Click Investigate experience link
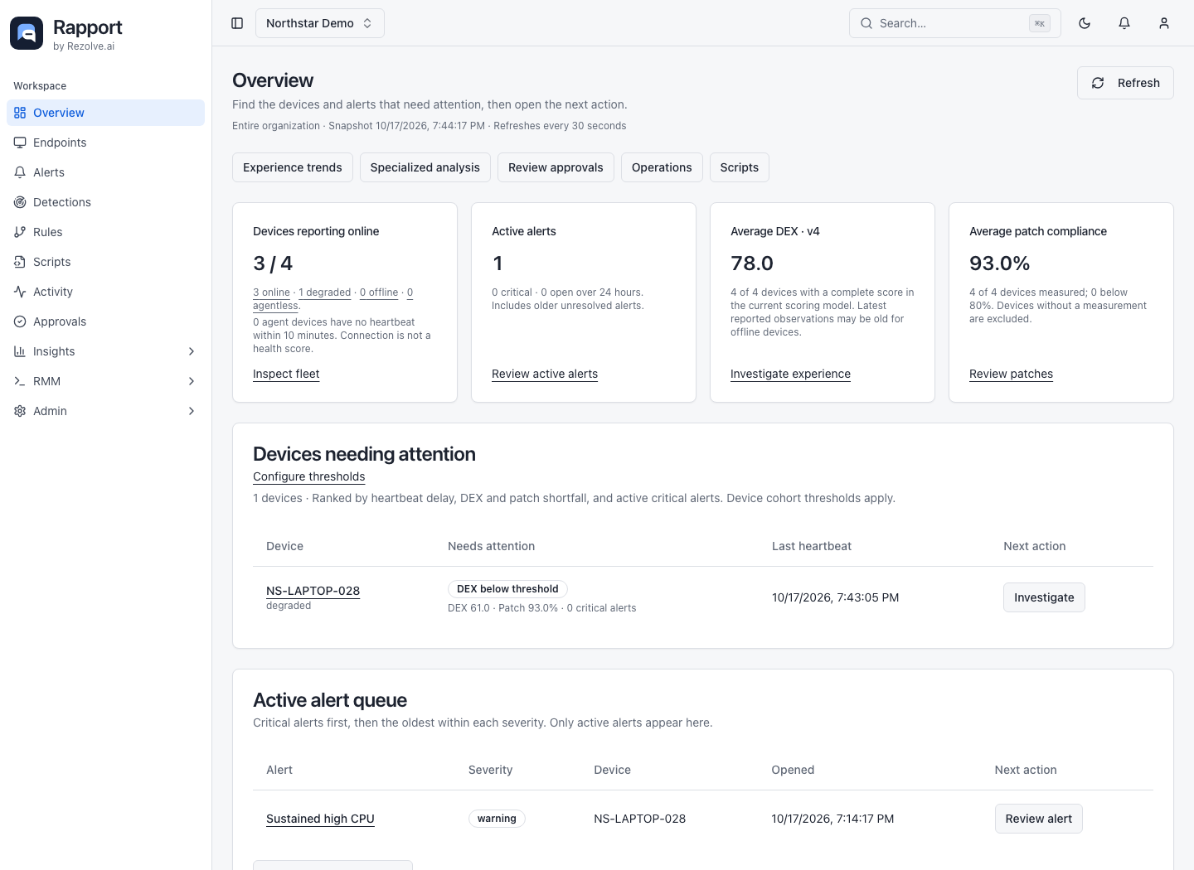 click(790, 374)
